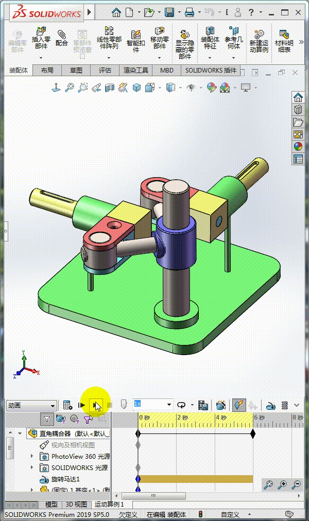Switch to 3D 视图 bottom tab
Screen dimensions: 309x521
76,505
